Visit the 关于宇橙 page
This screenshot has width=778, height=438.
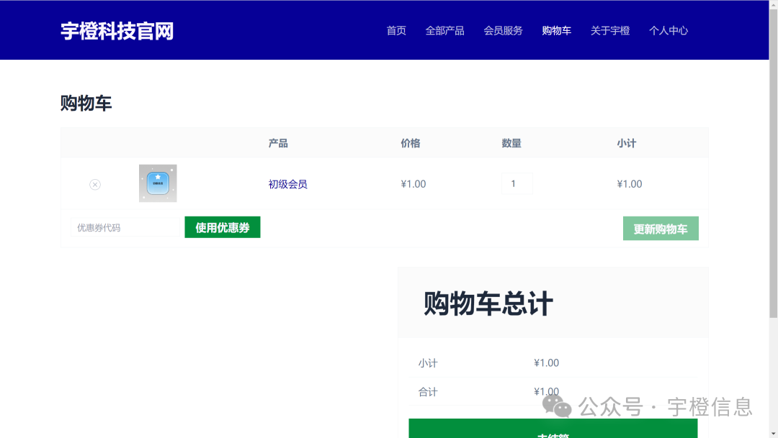coord(610,30)
